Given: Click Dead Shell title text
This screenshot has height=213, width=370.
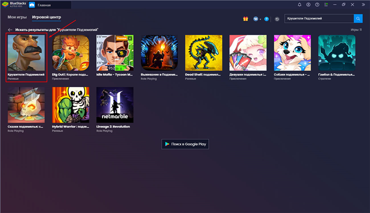Looking at the screenshot, I should pos(203,75).
